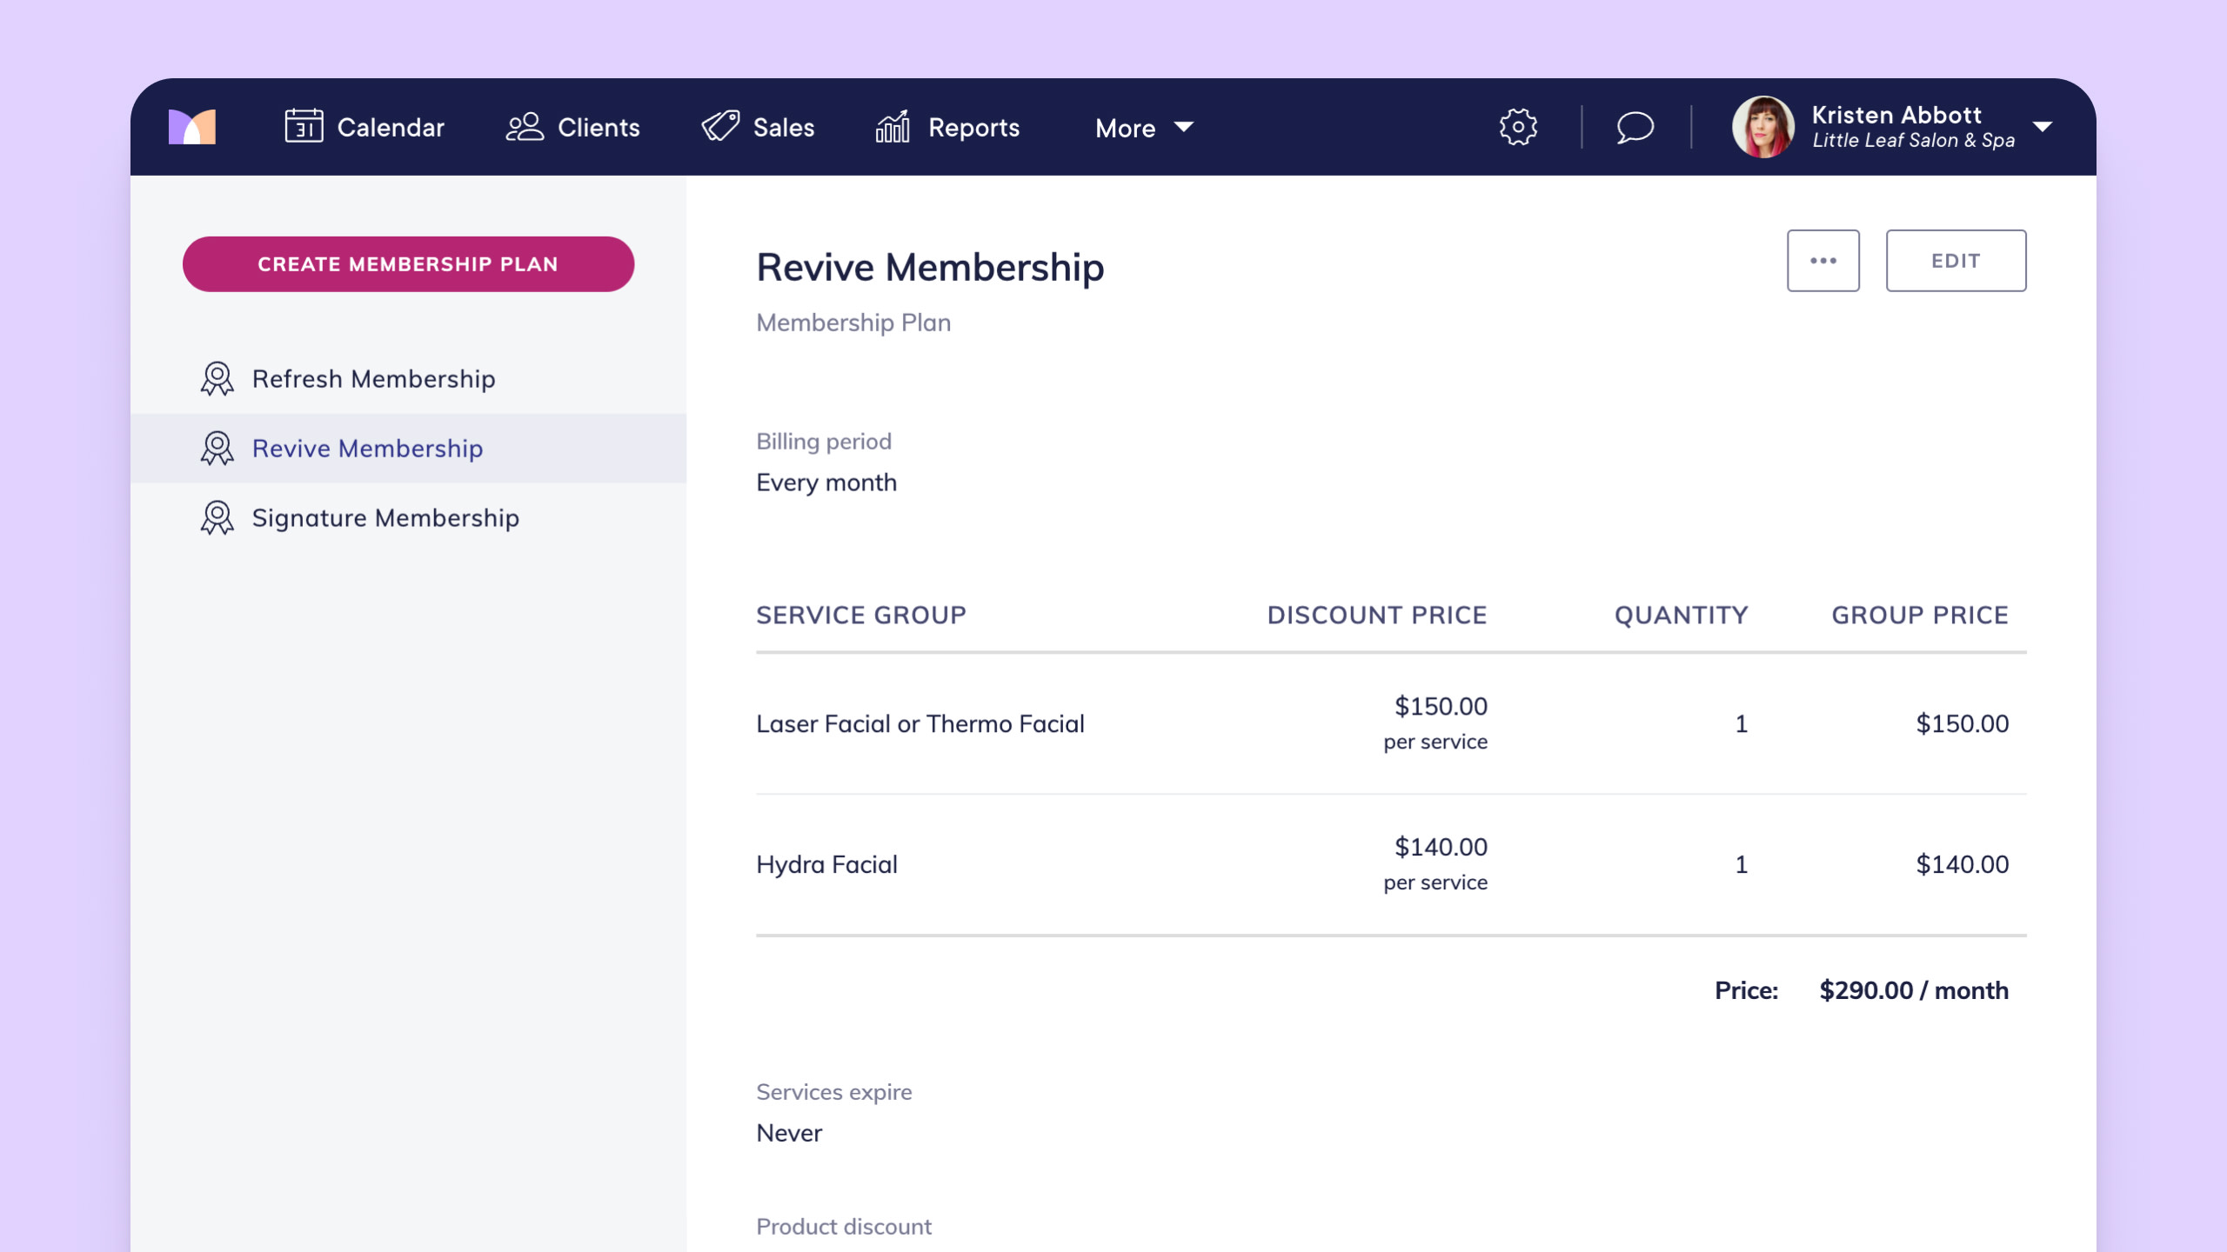Open the account dropdown arrow next to Kristen Abbott
2227x1252 pixels.
[2043, 127]
